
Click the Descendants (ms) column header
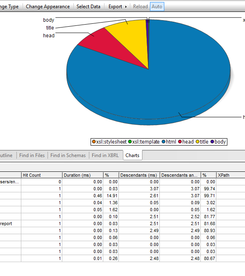[139, 175]
